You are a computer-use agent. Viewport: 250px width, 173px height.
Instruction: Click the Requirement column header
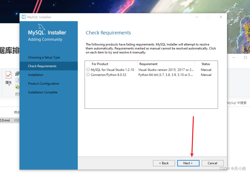click(x=166, y=64)
